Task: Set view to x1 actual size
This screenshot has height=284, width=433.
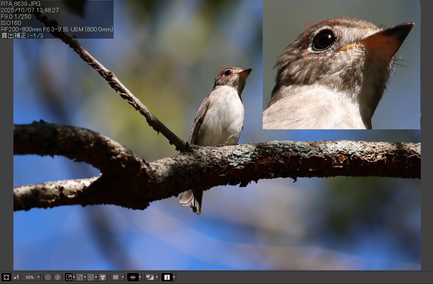Action: 16,277
